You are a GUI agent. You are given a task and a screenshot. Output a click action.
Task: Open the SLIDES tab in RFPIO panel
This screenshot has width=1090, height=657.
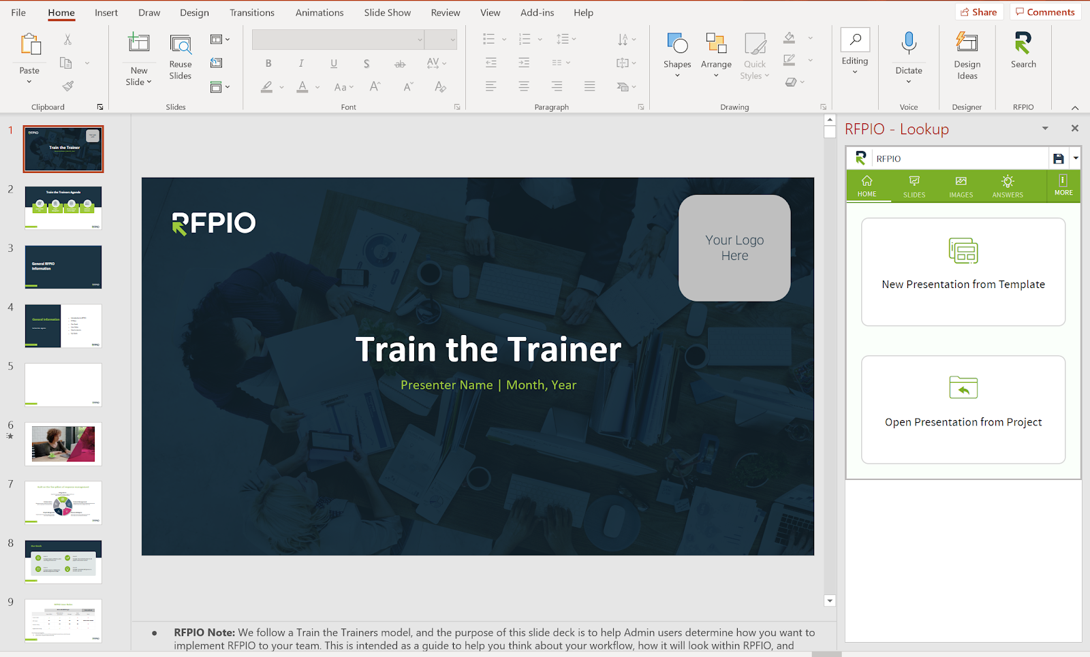pyautogui.click(x=914, y=186)
